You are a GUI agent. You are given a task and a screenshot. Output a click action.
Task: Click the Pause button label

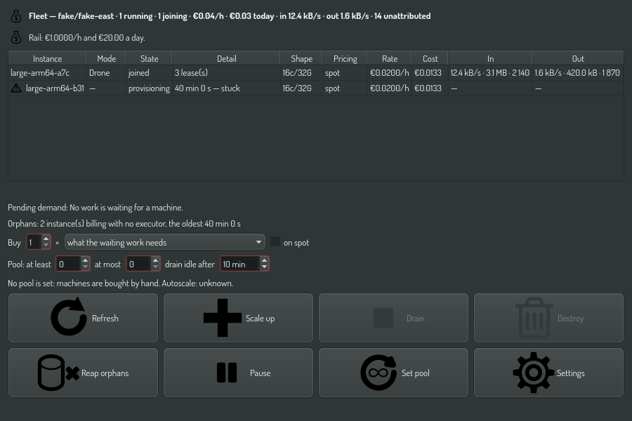click(x=260, y=373)
